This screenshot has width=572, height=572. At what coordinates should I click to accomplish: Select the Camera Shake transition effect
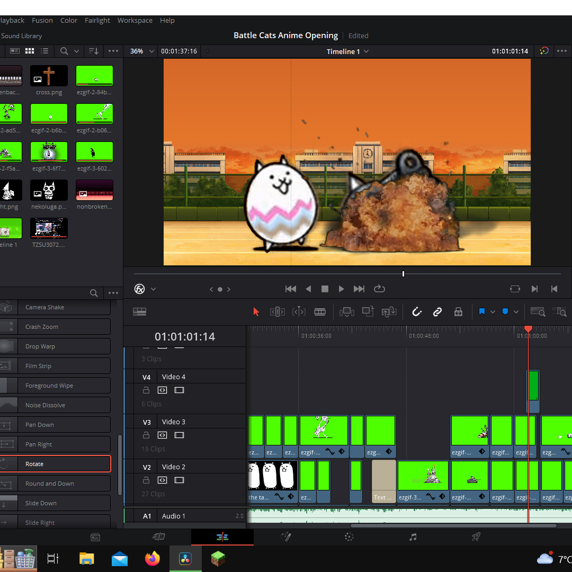[55, 307]
